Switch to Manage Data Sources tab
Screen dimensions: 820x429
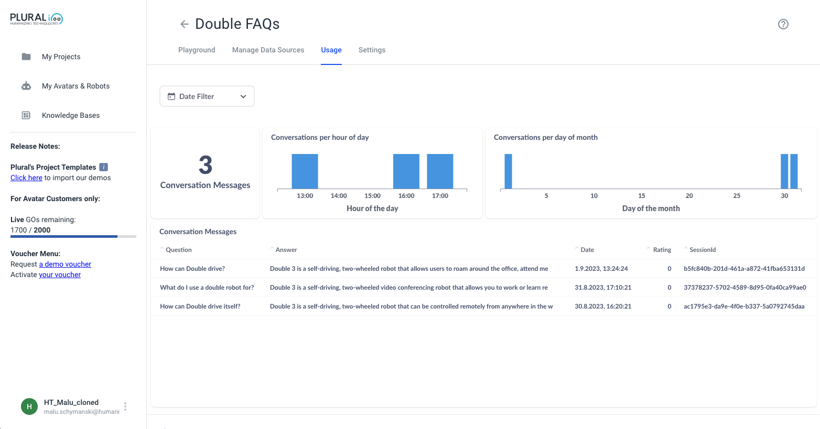(268, 50)
